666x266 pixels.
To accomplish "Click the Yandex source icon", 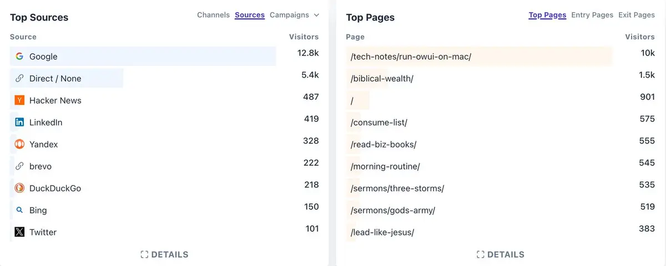I will 19,144.
